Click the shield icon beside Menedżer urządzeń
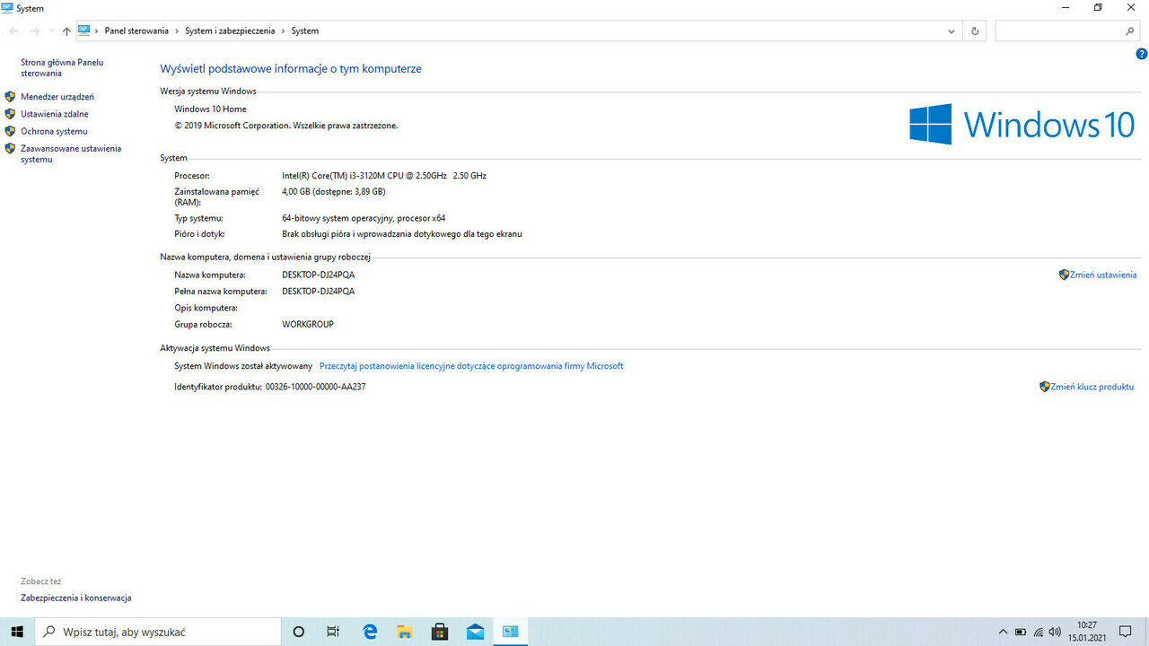Image resolution: width=1149 pixels, height=646 pixels. (10, 96)
